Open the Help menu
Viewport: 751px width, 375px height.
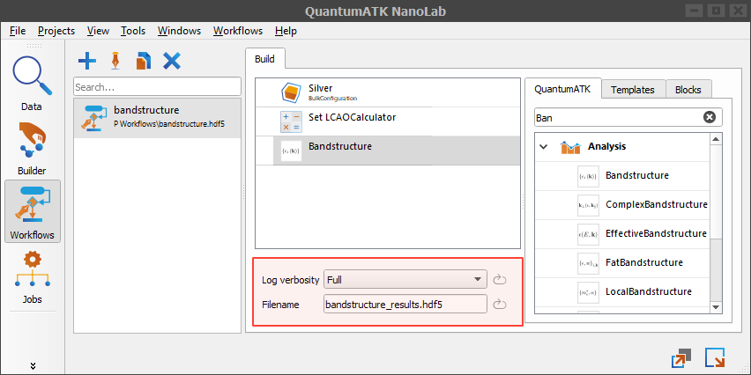tap(286, 31)
